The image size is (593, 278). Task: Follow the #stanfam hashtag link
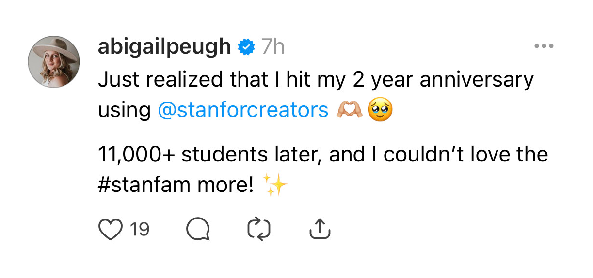(x=136, y=185)
